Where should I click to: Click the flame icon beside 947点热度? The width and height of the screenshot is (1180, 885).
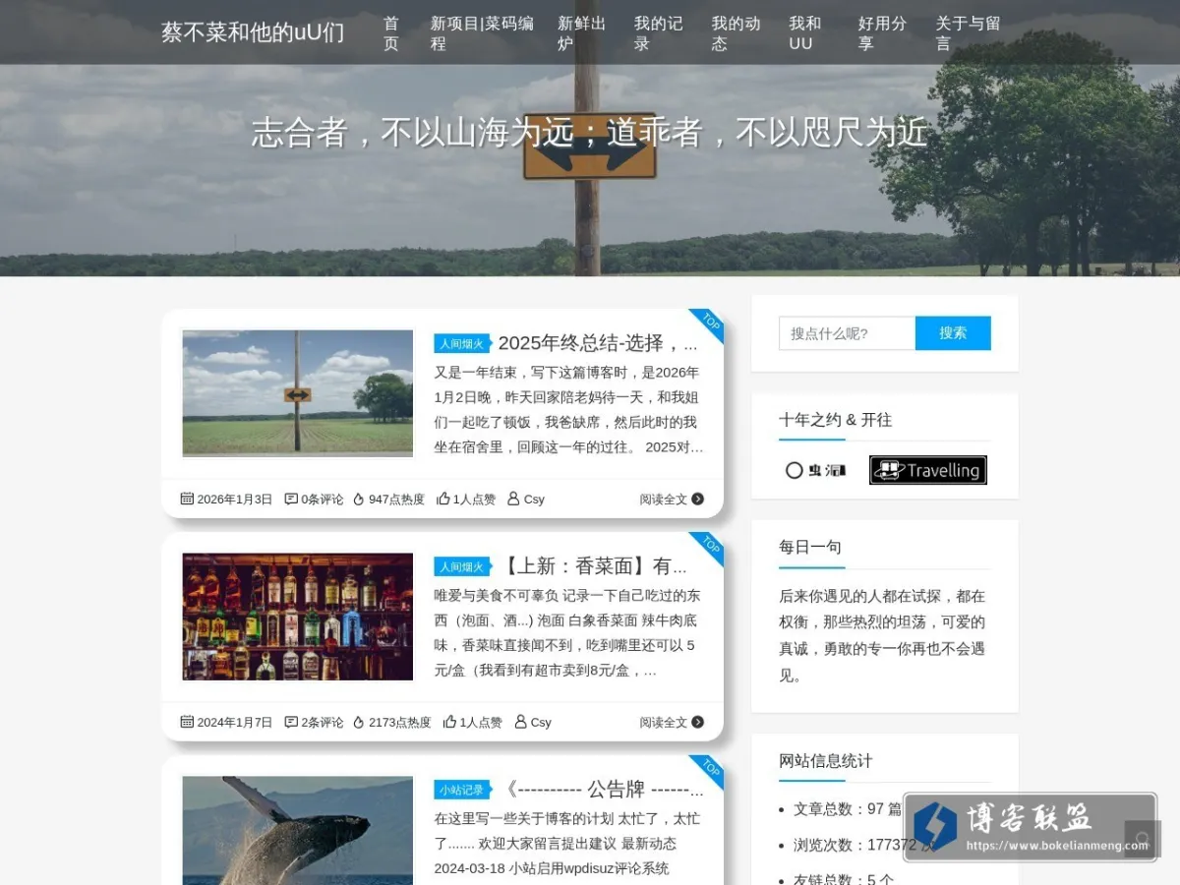point(359,499)
